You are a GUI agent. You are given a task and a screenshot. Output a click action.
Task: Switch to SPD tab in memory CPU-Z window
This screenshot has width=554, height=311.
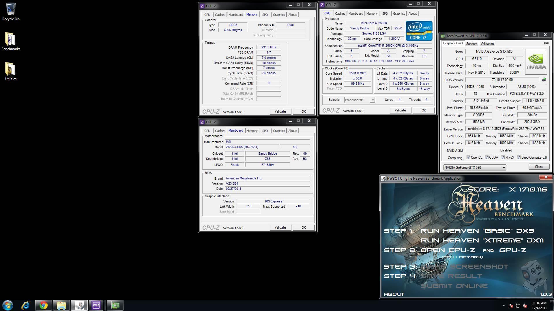coord(265,15)
